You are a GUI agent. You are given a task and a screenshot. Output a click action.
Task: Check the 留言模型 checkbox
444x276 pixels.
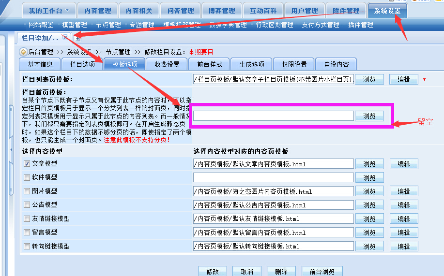pos(27,232)
